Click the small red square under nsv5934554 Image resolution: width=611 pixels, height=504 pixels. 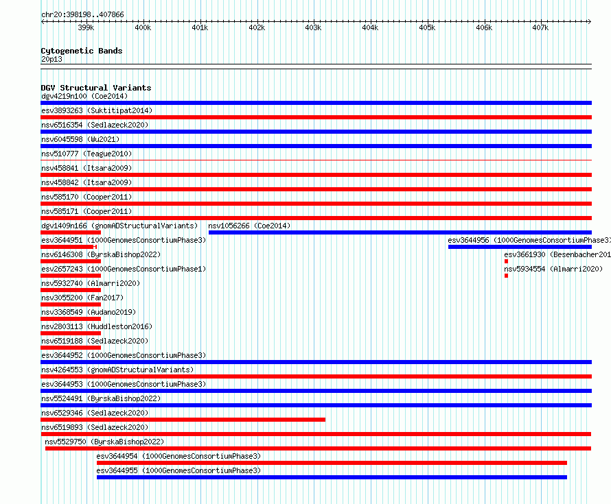(x=506, y=276)
